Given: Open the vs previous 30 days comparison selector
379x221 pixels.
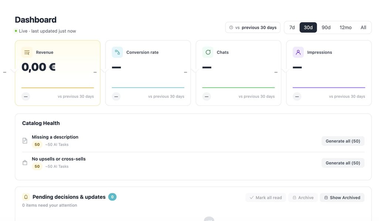Looking at the screenshot, I should pyautogui.click(x=253, y=27).
